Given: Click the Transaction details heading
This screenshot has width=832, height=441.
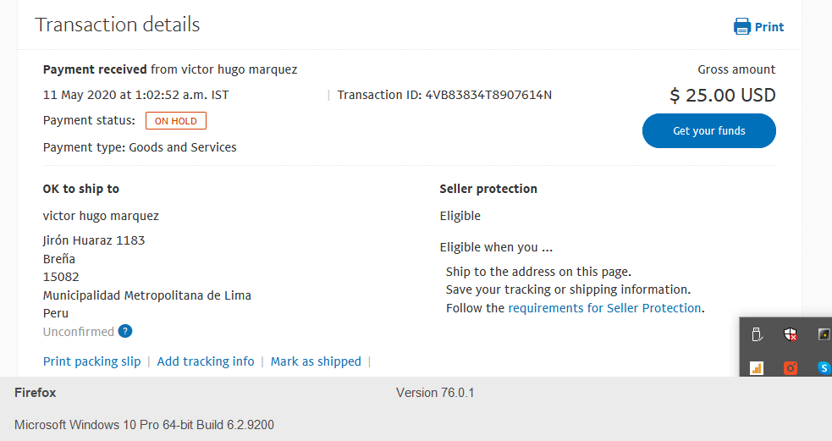Looking at the screenshot, I should 118,25.
